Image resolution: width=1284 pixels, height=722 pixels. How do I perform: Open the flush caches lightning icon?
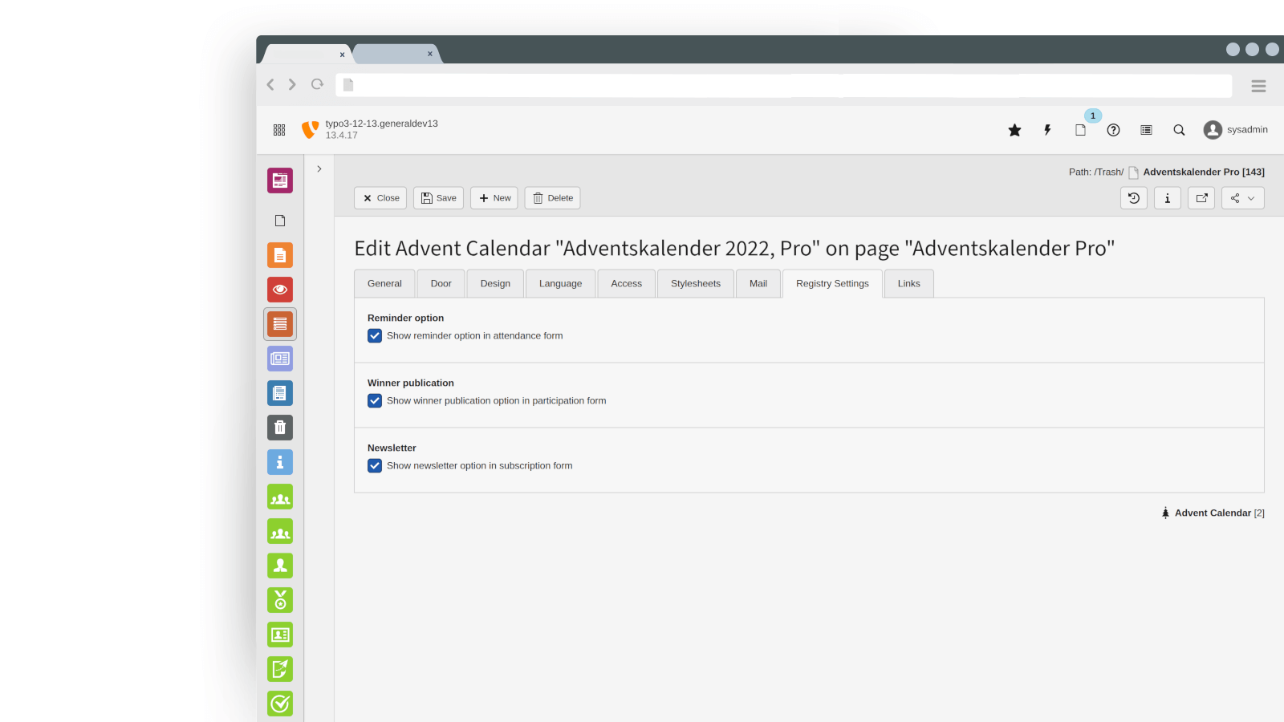1047,130
